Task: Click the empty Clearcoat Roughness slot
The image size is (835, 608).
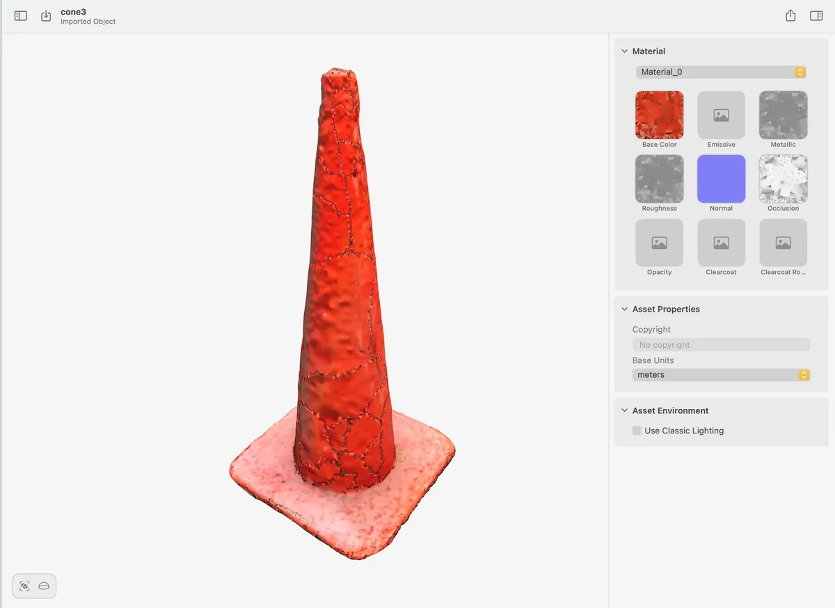Action: tap(783, 243)
